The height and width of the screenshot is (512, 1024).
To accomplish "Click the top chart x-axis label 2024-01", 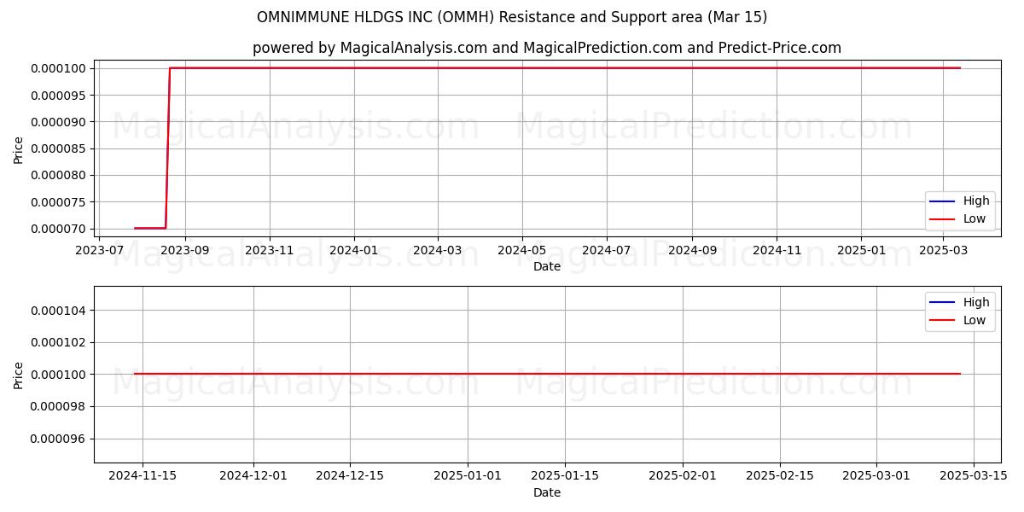I will pyautogui.click(x=353, y=250).
